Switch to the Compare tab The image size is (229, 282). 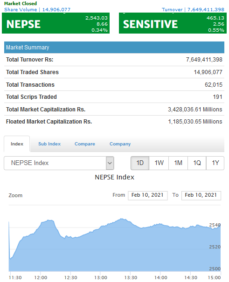pyautogui.click(x=85, y=144)
